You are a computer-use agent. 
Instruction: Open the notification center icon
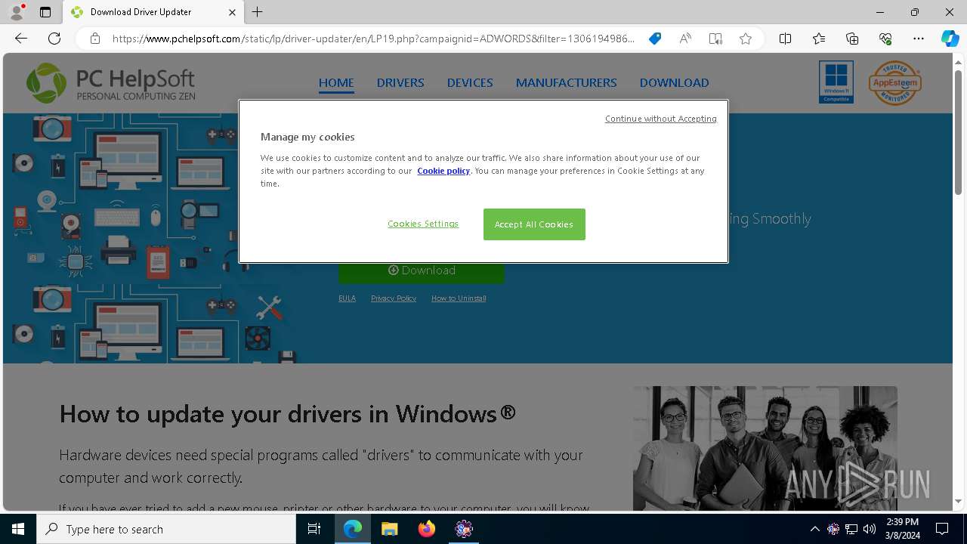[942, 529]
